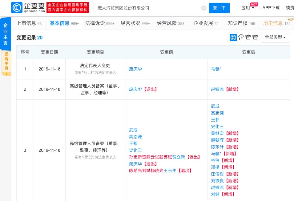Image resolution: width=294 pixels, height=201 pixels.
Task: Click the search field containing 庞大汽贸集团股份有限公司
Action: point(151,8)
